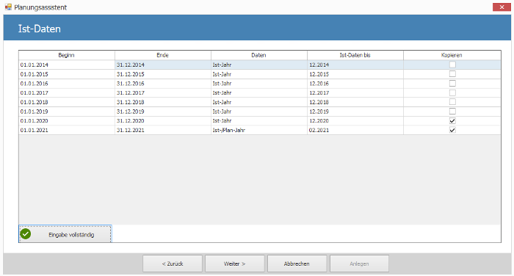Click the 12.2020 Ist-Daten bis cell

click(355, 121)
